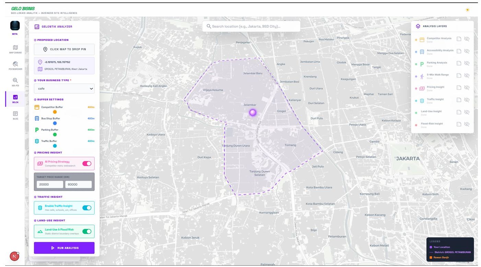Click the map icon beside GROGOL PETAMBURAN
The height and width of the screenshot is (267, 481).
coord(40,69)
